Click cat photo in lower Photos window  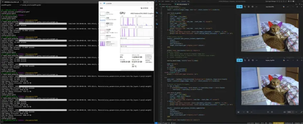270,86
